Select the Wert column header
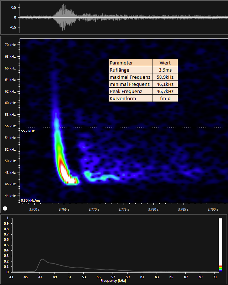The width and height of the screenshot is (228, 285). pos(165,63)
